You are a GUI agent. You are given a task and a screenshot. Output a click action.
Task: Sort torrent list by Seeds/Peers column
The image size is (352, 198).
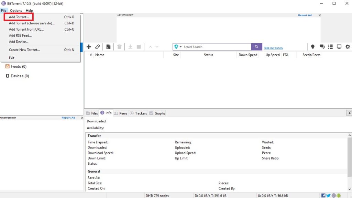309,55
